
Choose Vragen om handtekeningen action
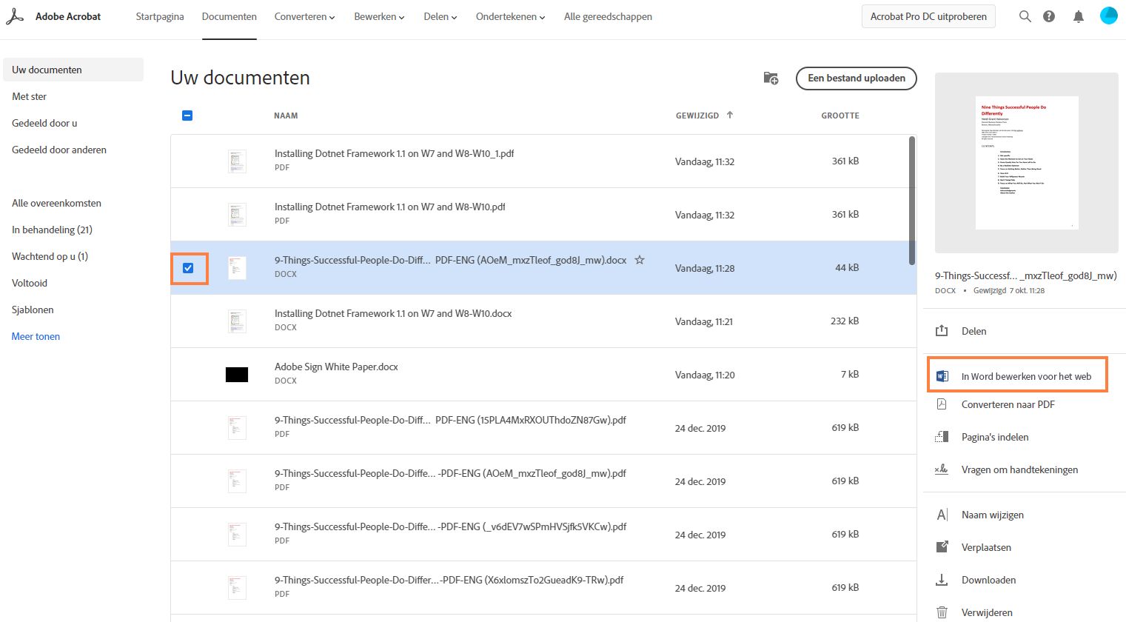click(x=1019, y=469)
